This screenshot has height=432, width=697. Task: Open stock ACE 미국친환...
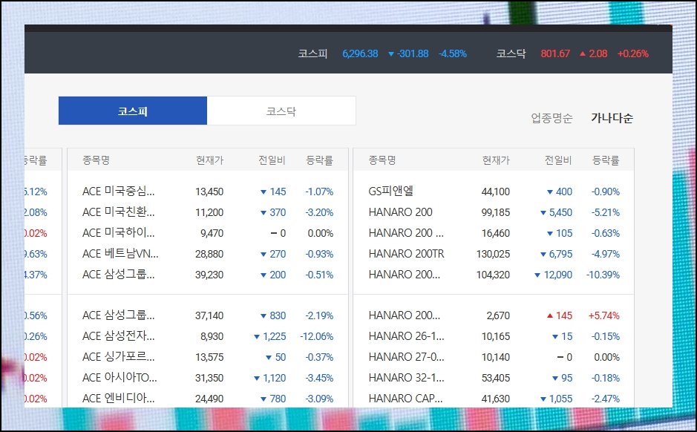(x=118, y=212)
